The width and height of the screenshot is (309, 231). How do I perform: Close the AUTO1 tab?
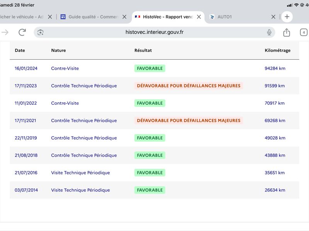273,17
